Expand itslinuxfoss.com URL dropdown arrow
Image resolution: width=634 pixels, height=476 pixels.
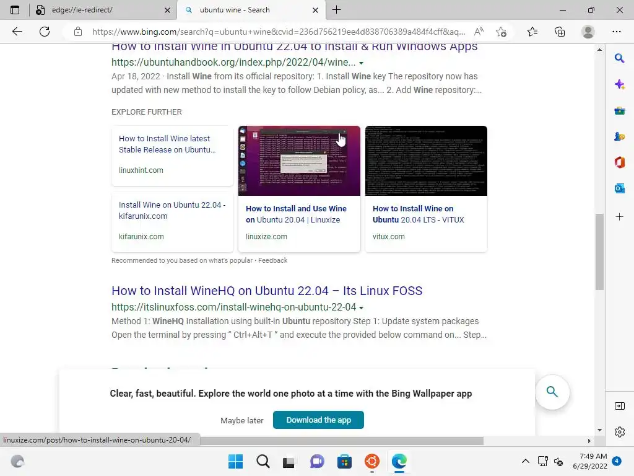click(x=361, y=307)
